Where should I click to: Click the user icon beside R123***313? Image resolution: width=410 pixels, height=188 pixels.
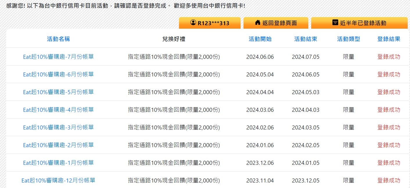pos(193,23)
